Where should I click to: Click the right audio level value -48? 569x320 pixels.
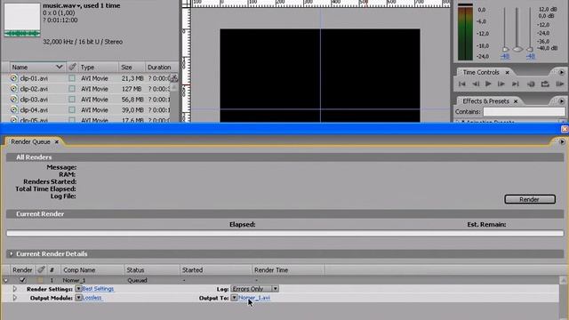pyautogui.click(x=530, y=56)
